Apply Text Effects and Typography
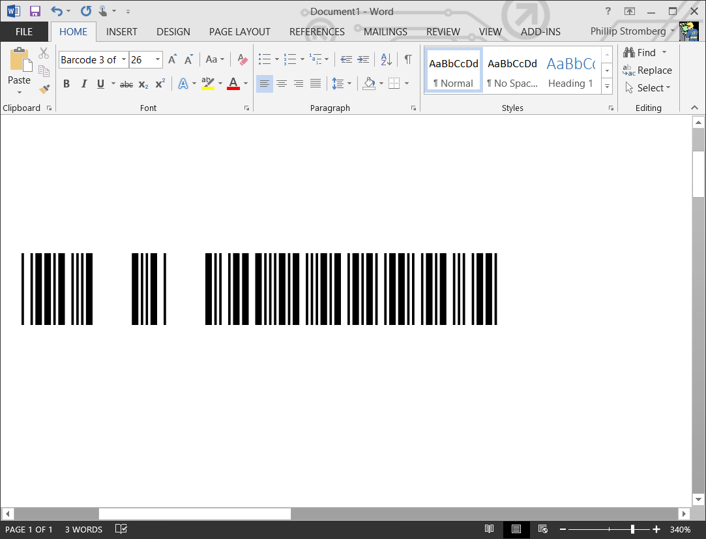This screenshot has height=539, width=706. (x=183, y=84)
